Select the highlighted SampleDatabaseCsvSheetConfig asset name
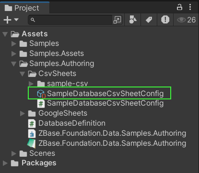Viewport: 199px width, 173px height. click(x=105, y=94)
